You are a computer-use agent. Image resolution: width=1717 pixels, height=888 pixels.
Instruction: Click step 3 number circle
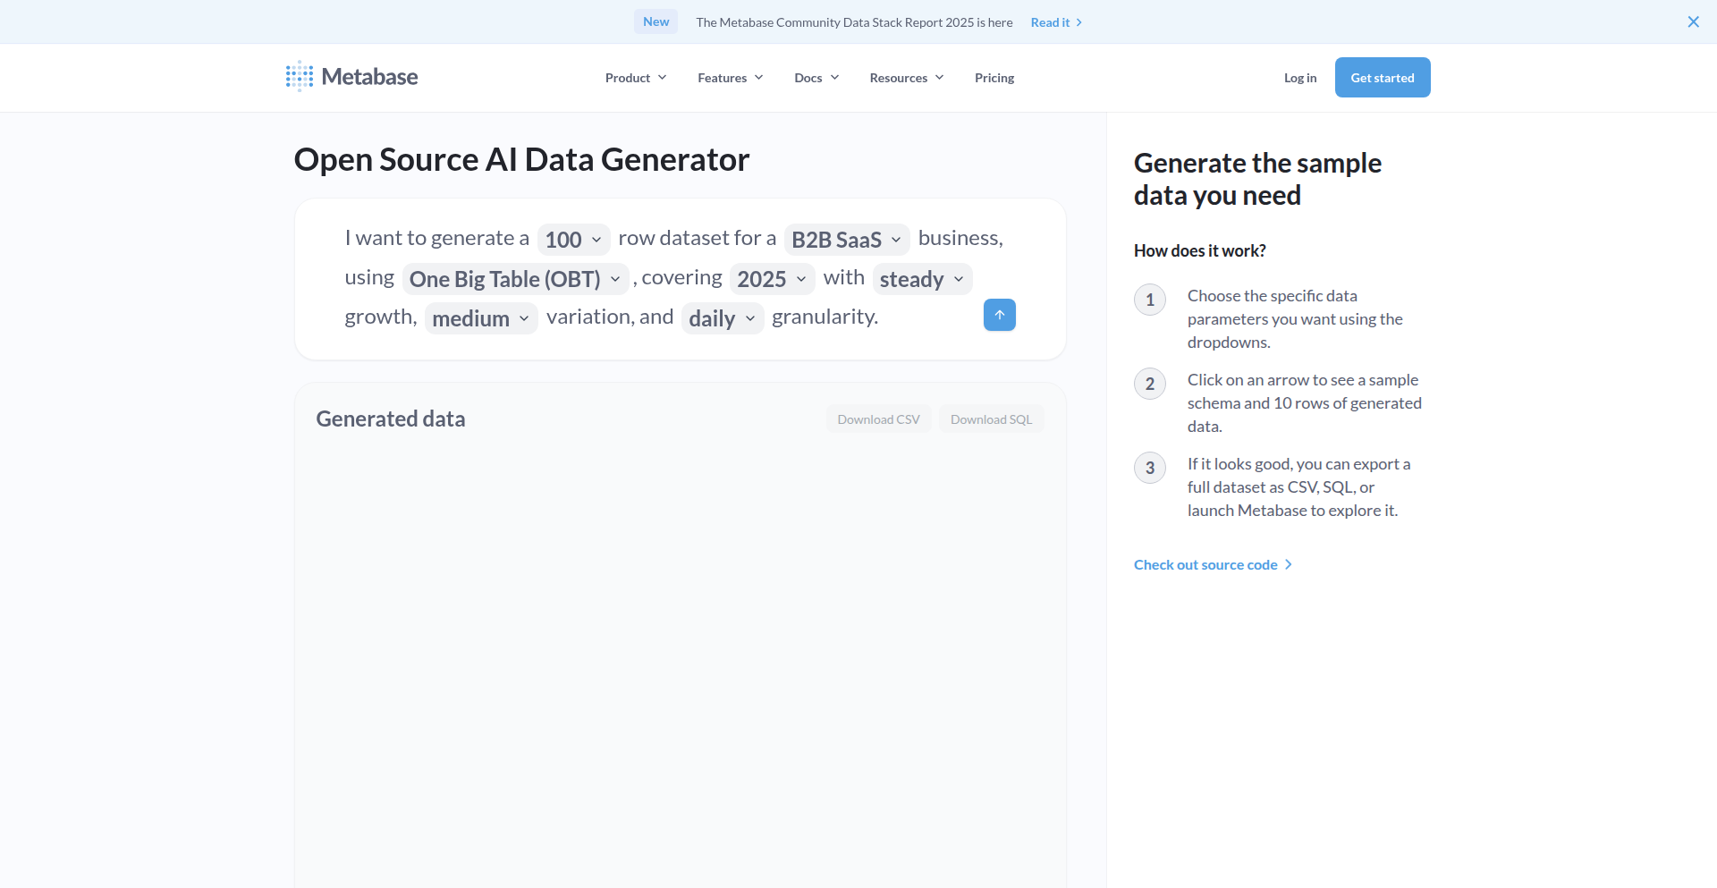[1150, 468]
